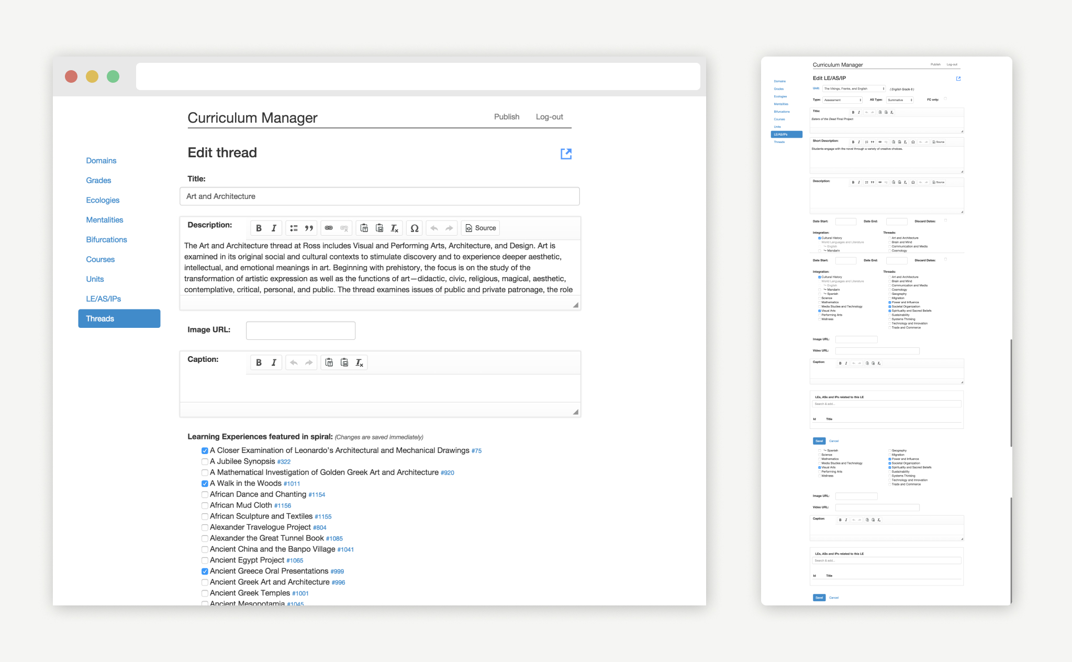Toggle bold in Description editor toolbar
The width and height of the screenshot is (1072, 662).
tap(259, 228)
